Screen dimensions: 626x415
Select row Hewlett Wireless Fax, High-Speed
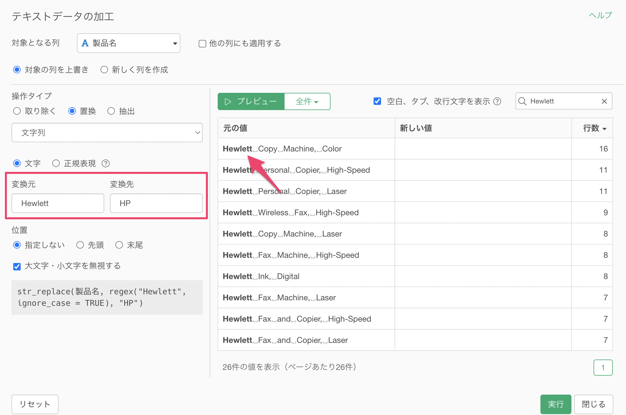click(415, 213)
